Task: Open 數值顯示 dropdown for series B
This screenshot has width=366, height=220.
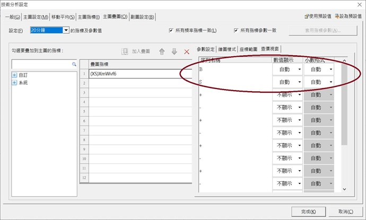Action: [x=299, y=68]
